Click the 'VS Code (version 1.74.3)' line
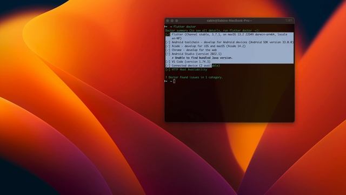The width and height of the screenshot is (346, 195). pyautogui.click(x=188, y=62)
